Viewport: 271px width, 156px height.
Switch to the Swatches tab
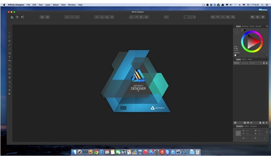tap(245, 26)
